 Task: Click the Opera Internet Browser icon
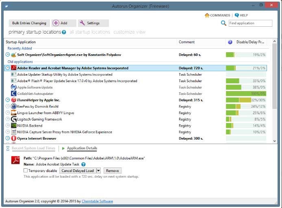(x=14, y=138)
